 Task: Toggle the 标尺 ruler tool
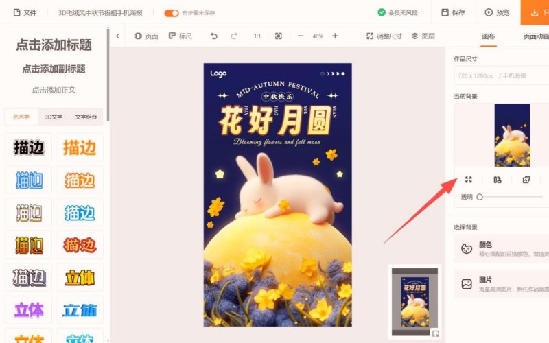click(x=180, y=36)
